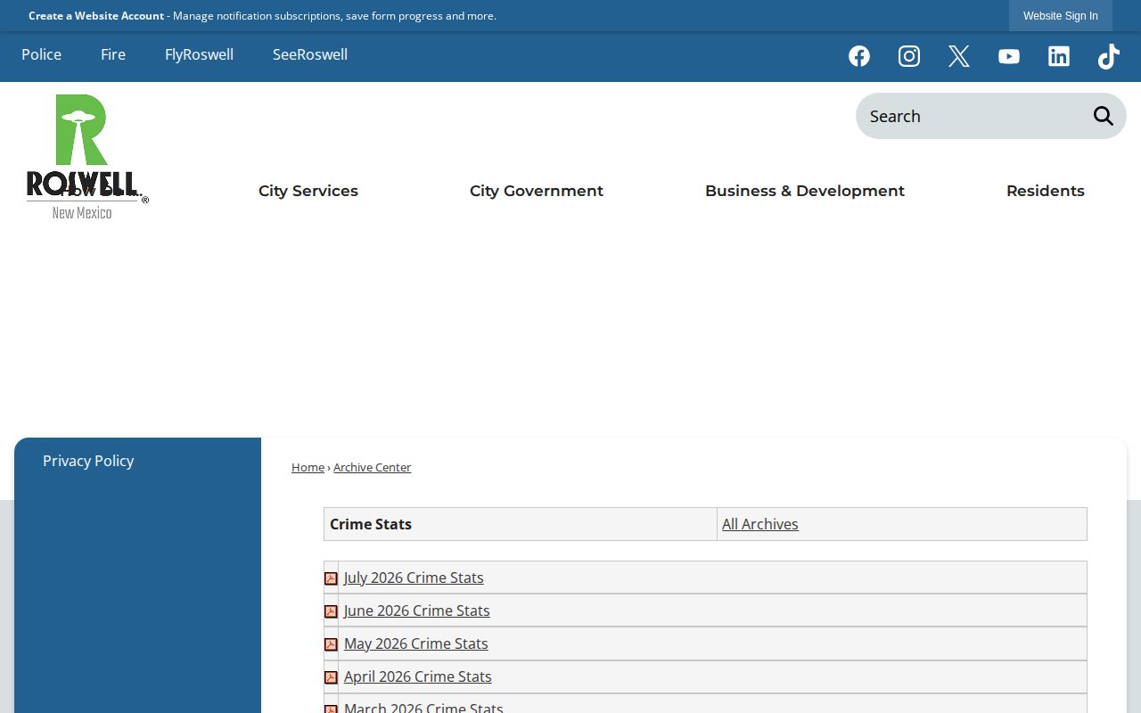Open the All Archives link

pos(760,524)
